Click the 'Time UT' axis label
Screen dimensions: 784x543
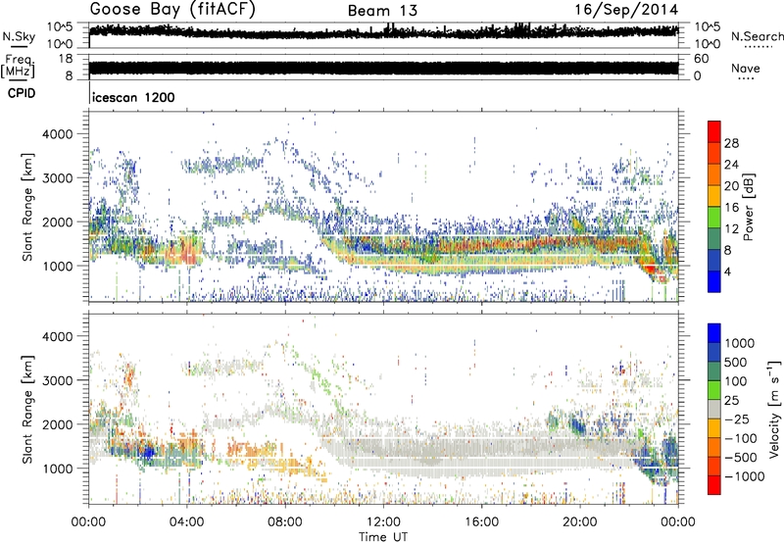[383, 536]
